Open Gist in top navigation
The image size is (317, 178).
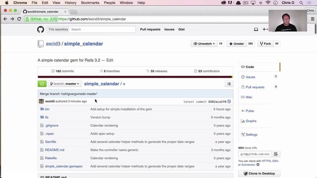[x=181, y=30]
